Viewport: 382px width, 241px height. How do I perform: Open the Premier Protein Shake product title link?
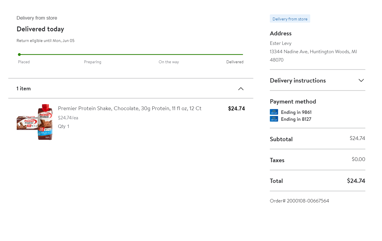click(x=129, y=108)
